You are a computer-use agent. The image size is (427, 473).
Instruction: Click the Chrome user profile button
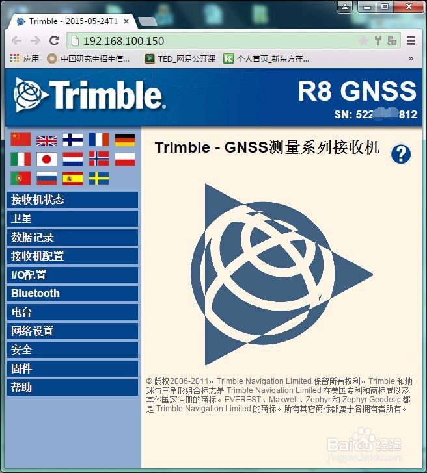pyautogui.click(x=344, y=6)
